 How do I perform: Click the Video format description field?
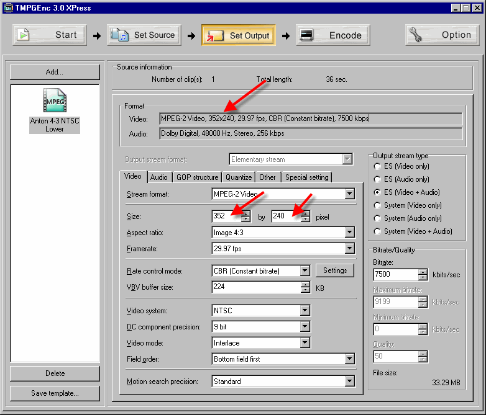(x=311, y=118)
